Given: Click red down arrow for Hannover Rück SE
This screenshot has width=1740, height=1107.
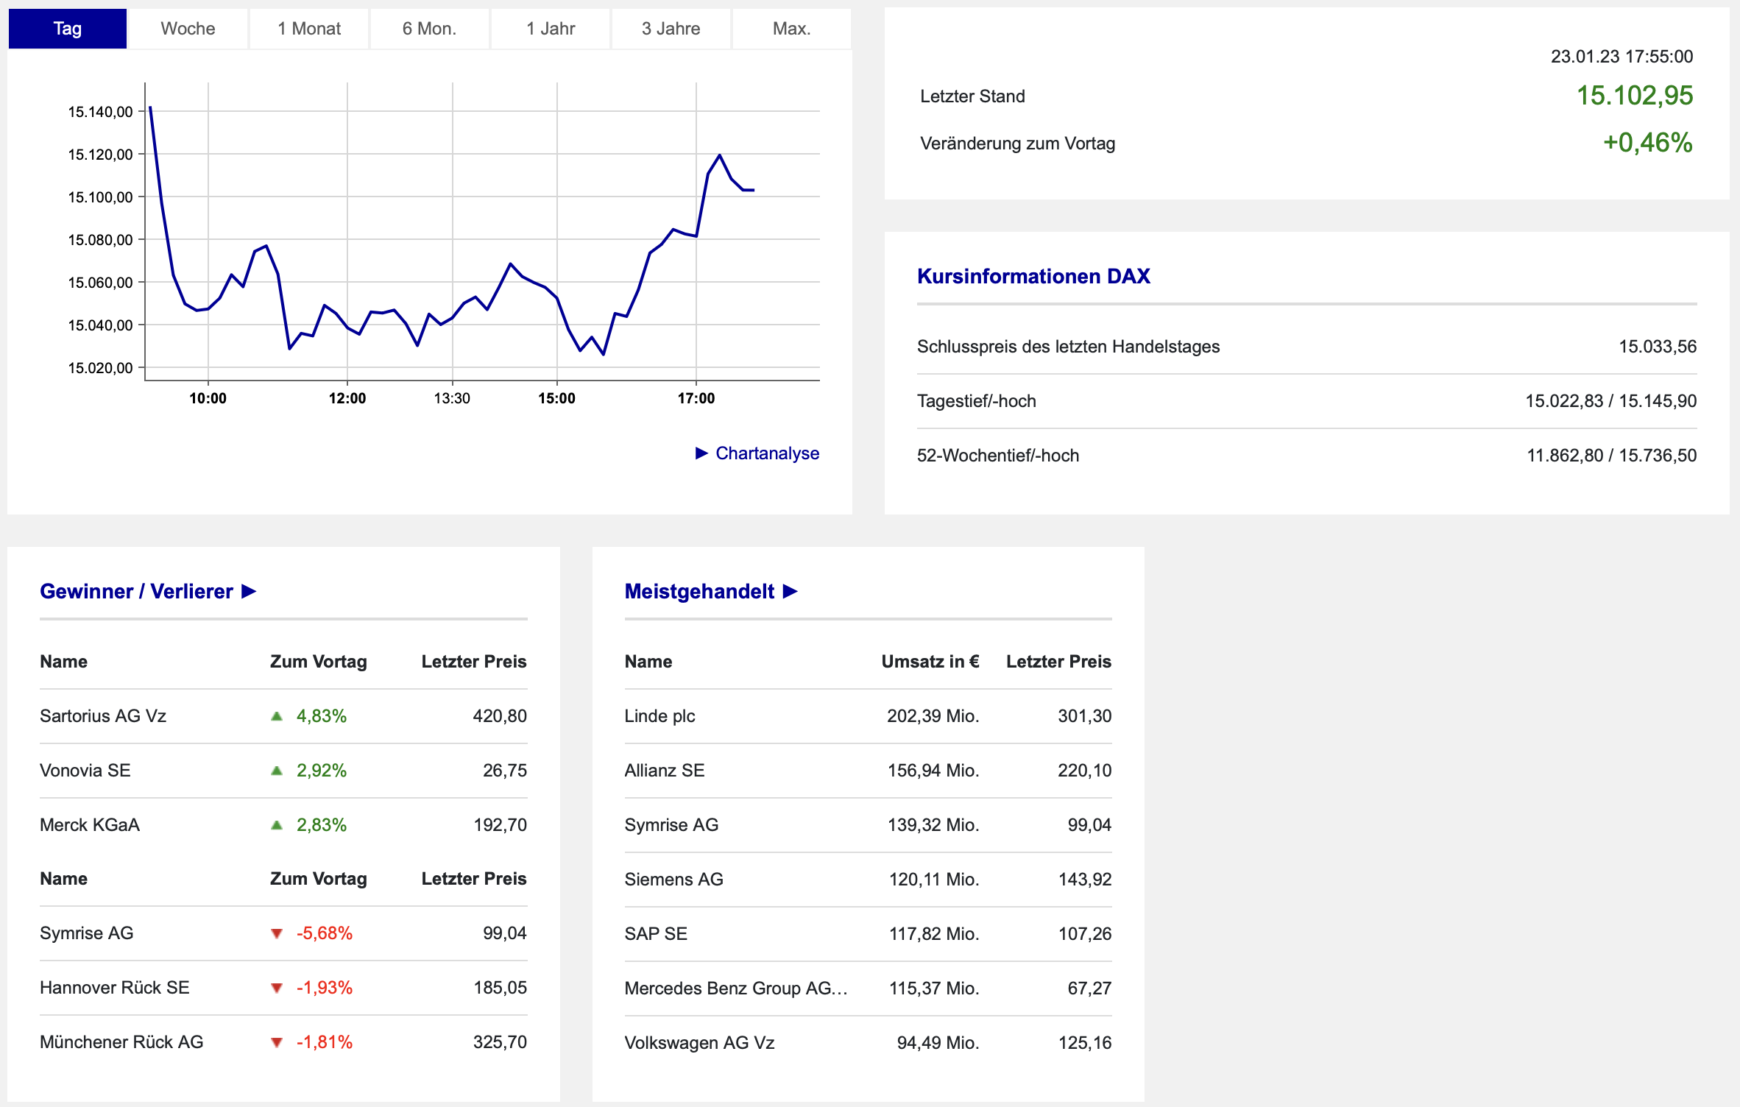Looking at the screenshot, I should [x=277, y=988].
